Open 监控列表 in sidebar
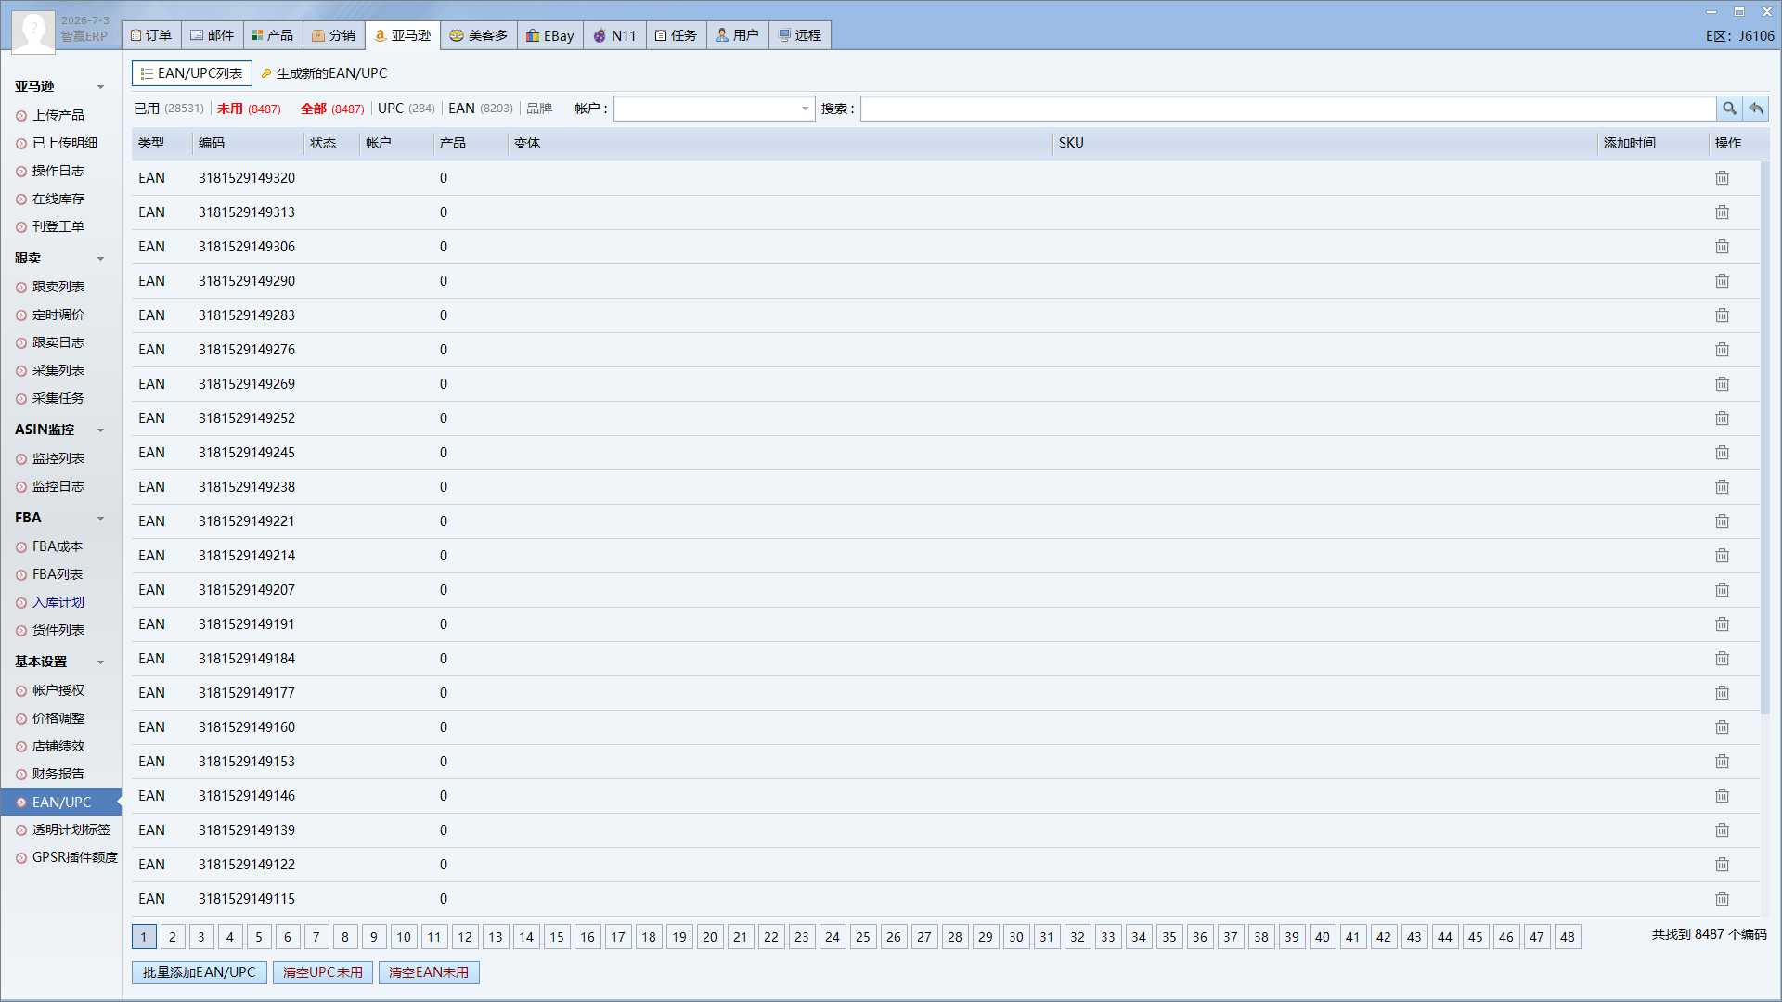The width and height of the screenshot is (1782, 1002). click(58, 458)
